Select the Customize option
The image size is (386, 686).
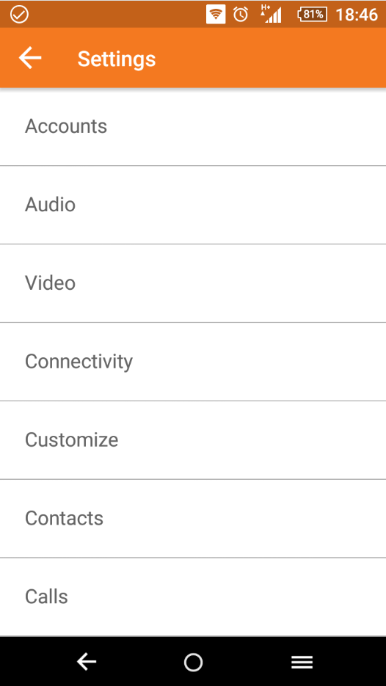pyautogui.click(x=193, y=439)
